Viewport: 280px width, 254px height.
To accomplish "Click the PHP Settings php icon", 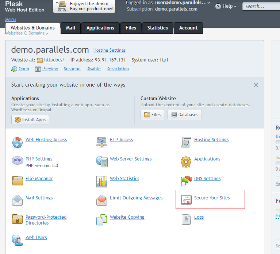I will pos(17,160).
